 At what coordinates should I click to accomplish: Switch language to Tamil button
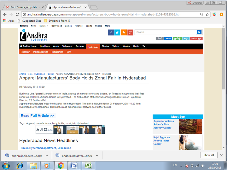(x=177, y=39)
